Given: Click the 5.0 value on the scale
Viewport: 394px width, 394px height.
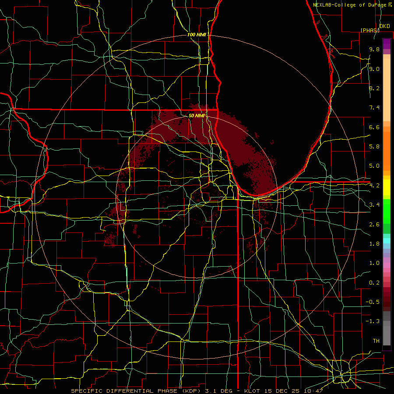Looking at the screenshot, I should coord(374,166).
